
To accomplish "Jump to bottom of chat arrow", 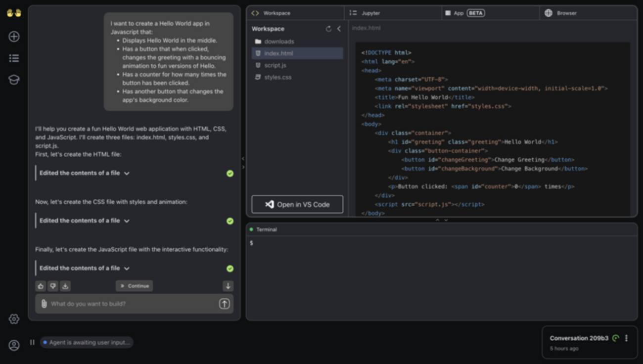I will (228, 286).
